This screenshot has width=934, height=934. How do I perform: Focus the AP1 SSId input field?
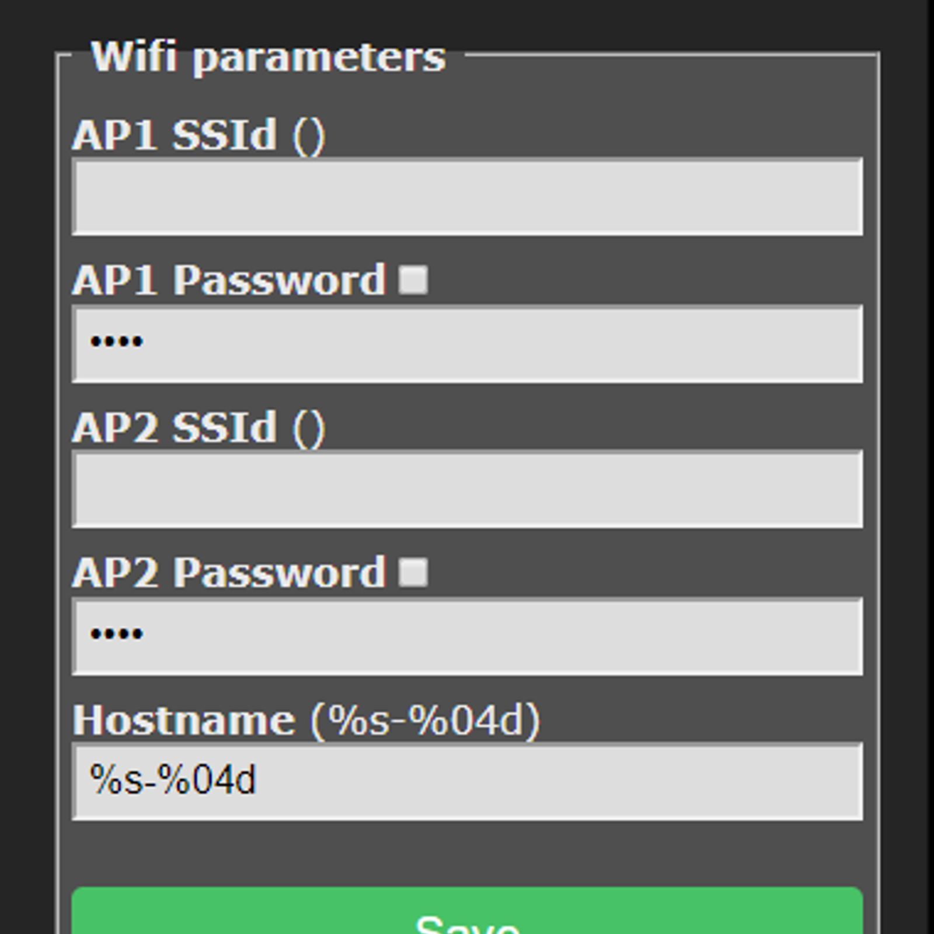pyautogui.click(x=467, y=197)
